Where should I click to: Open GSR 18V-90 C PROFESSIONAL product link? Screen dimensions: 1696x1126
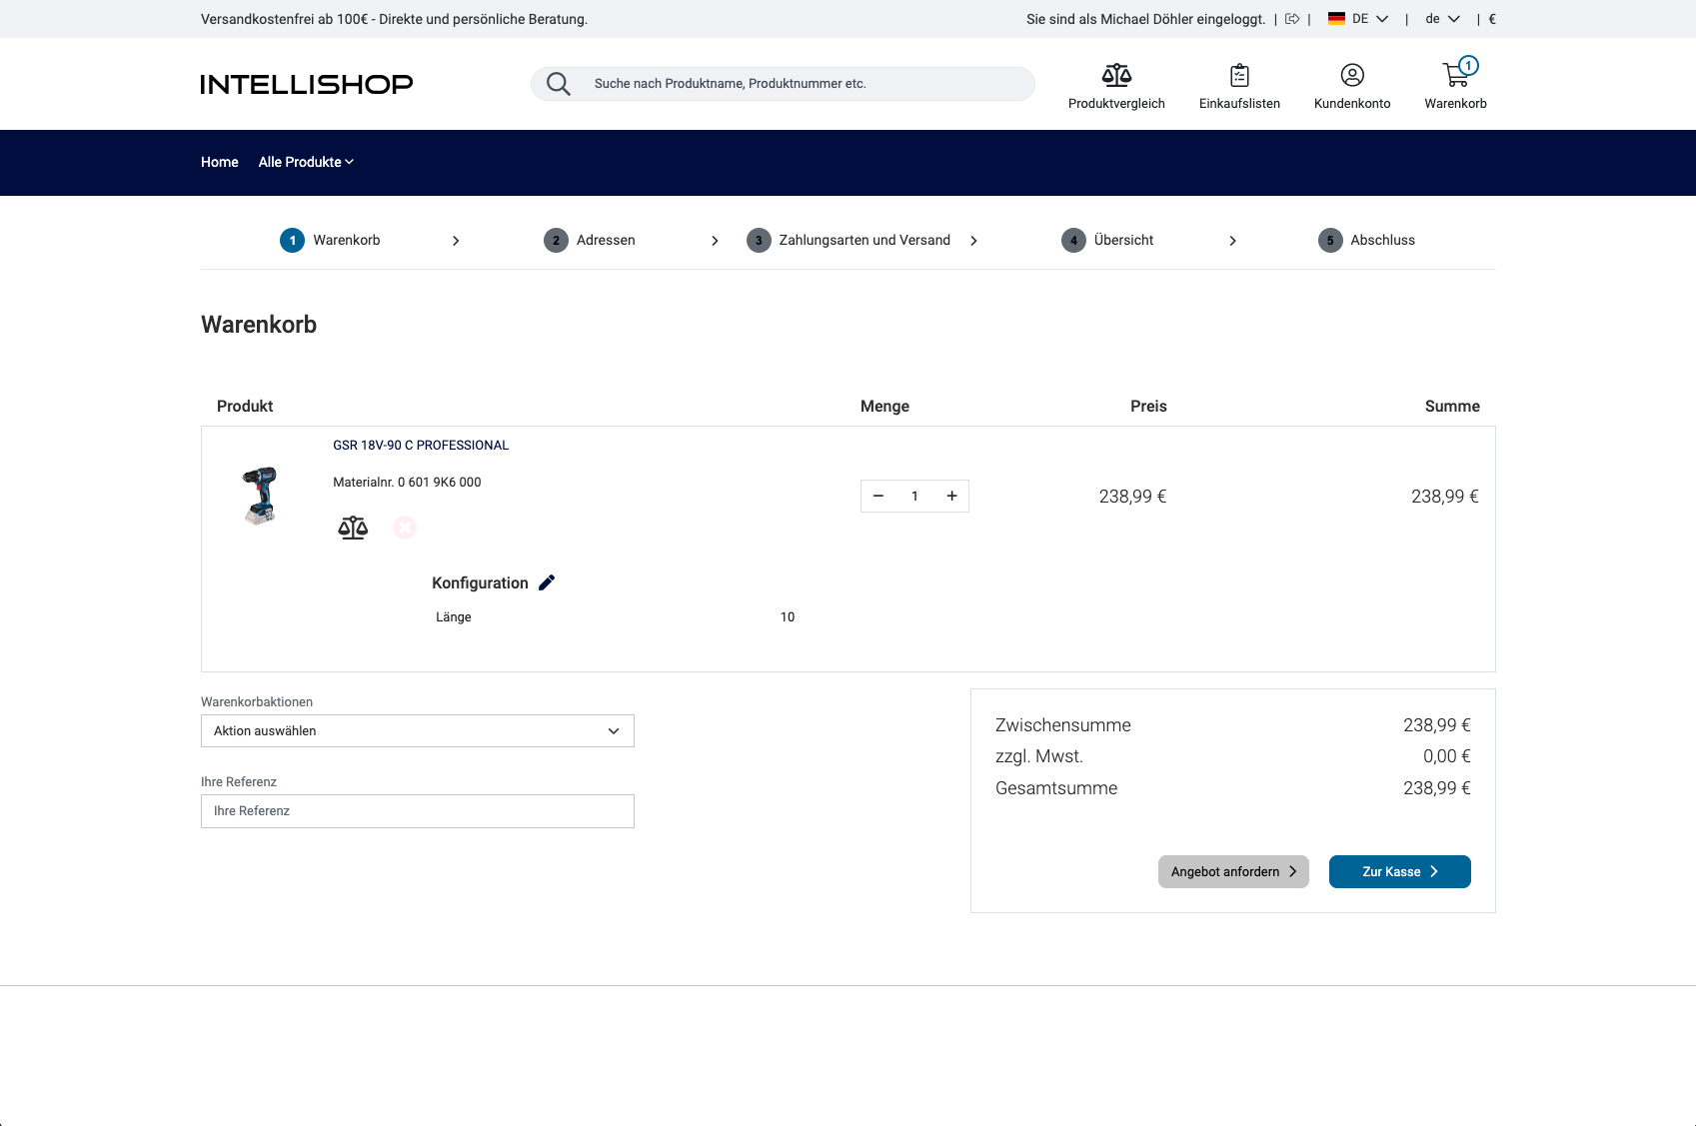[421, 446]
